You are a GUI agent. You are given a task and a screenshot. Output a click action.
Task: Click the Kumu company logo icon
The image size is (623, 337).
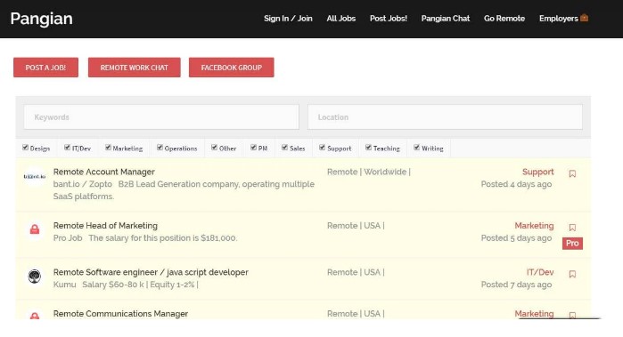coord(35,276)
